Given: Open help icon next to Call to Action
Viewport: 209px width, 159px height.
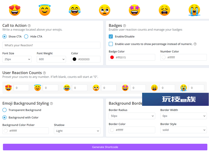Looking at the screenshot, I should [x=29, y=26].
